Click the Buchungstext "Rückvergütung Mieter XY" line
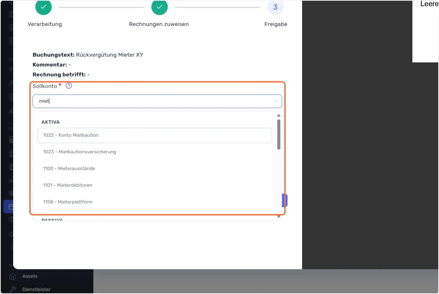The height and width of the screenshot is (294, 439). 88,55
